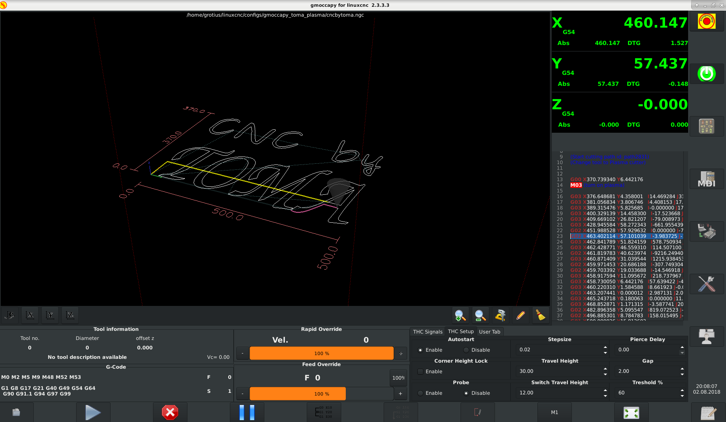Enable the Corner Height Lock checkbox
The width and height of the screenshot is (726, 422).
420,372
